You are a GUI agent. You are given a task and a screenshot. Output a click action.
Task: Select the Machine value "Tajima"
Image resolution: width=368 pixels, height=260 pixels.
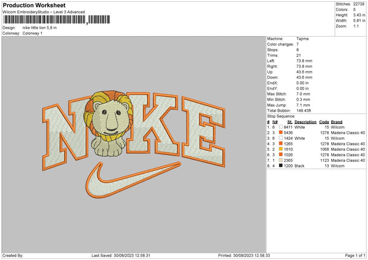[x=302, y=39]
